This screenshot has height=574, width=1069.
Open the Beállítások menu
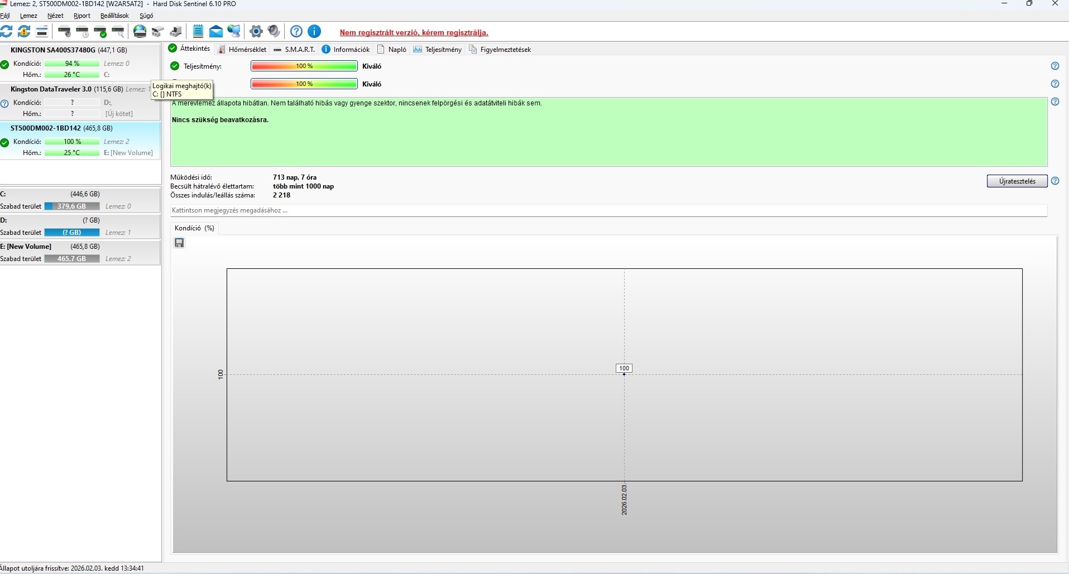tap(114, 16)
